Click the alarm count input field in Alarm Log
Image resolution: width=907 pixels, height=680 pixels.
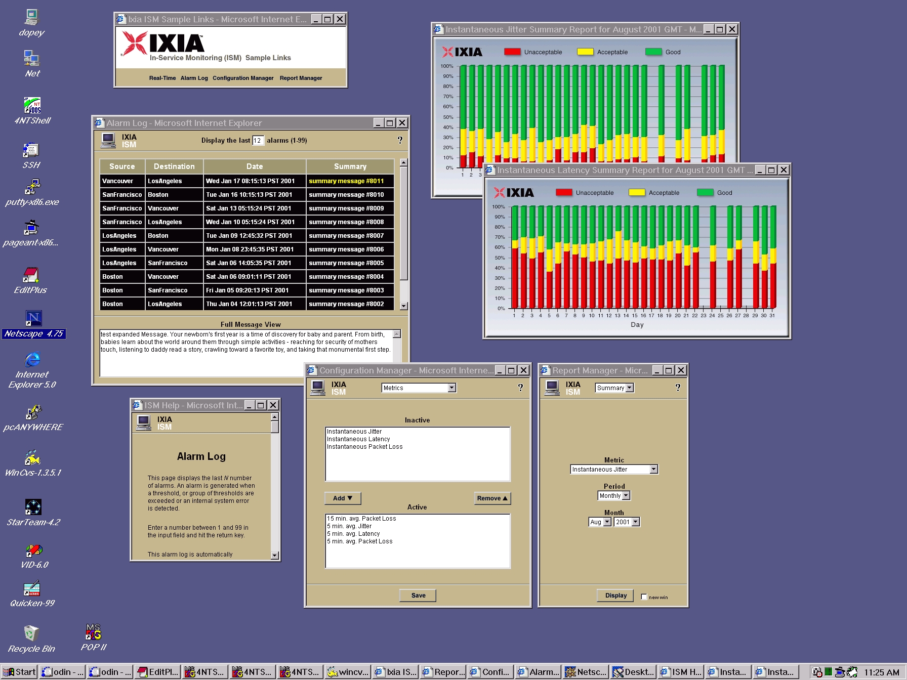click(x=258, y=141)
